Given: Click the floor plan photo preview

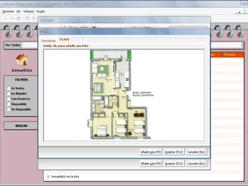Looking at the screenshot, I should (124, 95).
